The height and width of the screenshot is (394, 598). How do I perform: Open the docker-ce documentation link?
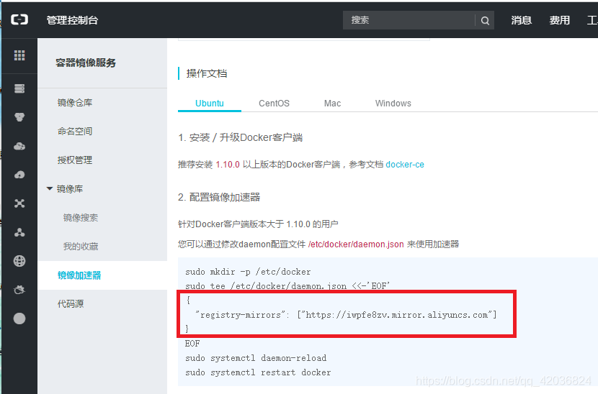[x=405, y=165]
